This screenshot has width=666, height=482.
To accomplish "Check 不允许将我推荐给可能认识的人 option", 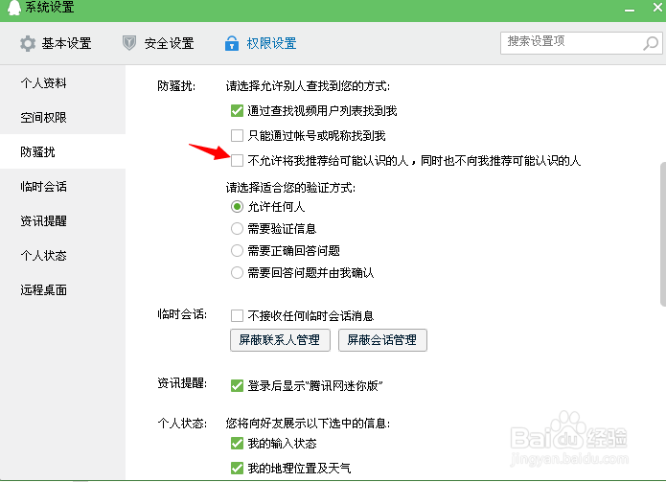I will [x=237, y=161].
